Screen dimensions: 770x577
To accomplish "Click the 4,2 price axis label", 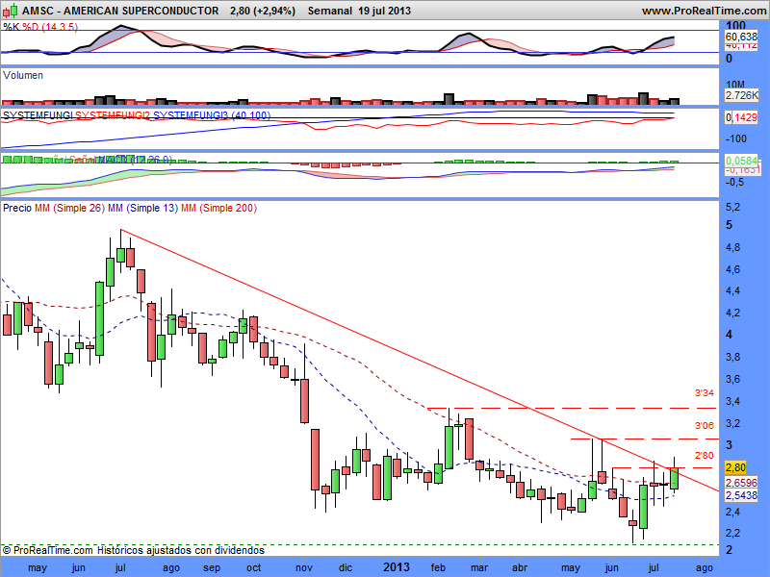I will click(732, 314).
